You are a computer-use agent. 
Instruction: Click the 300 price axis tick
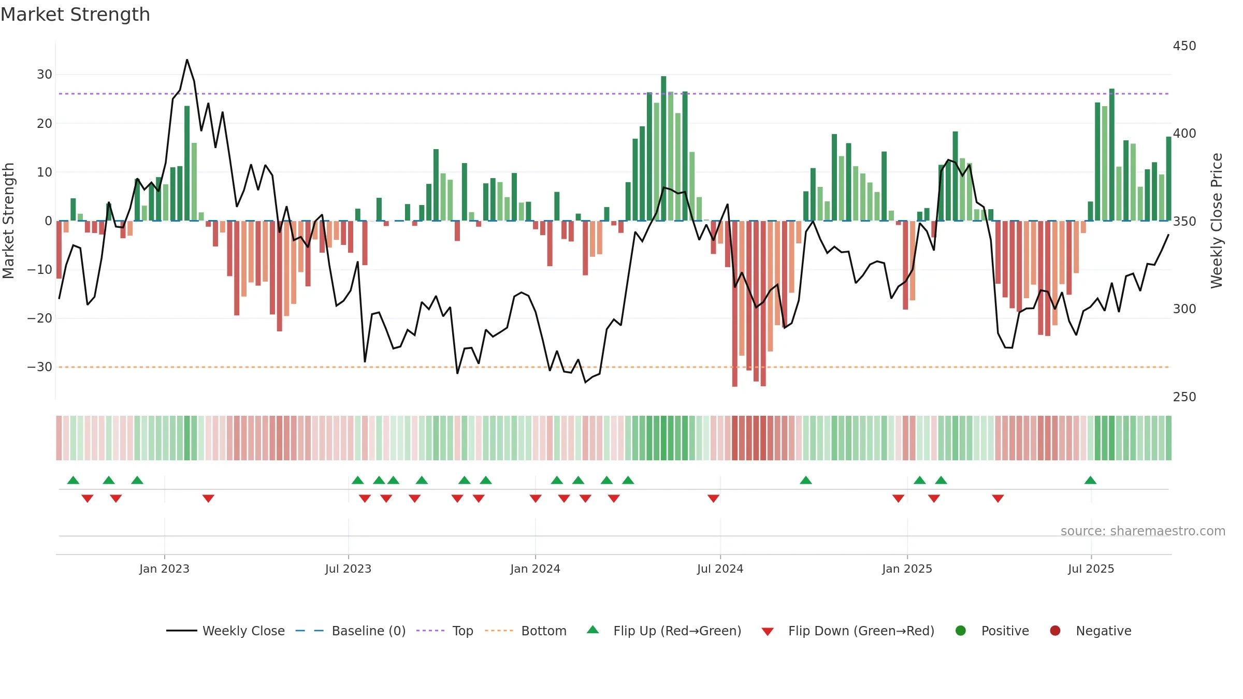pyautogui.click(x=1184, y=309)
